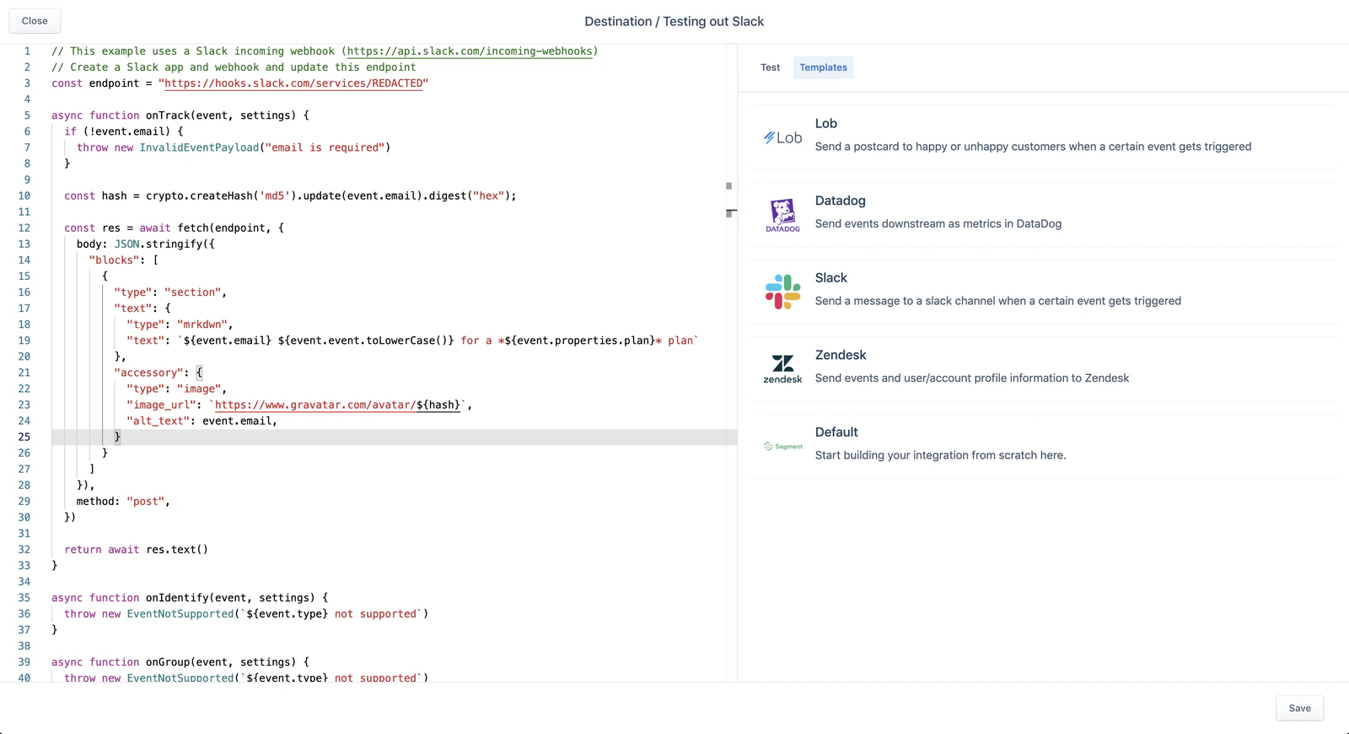Image resolution: width=1349 pixels, height=734 pixels.
Task: Select the Default template title
Action: (x=836, y=432)
